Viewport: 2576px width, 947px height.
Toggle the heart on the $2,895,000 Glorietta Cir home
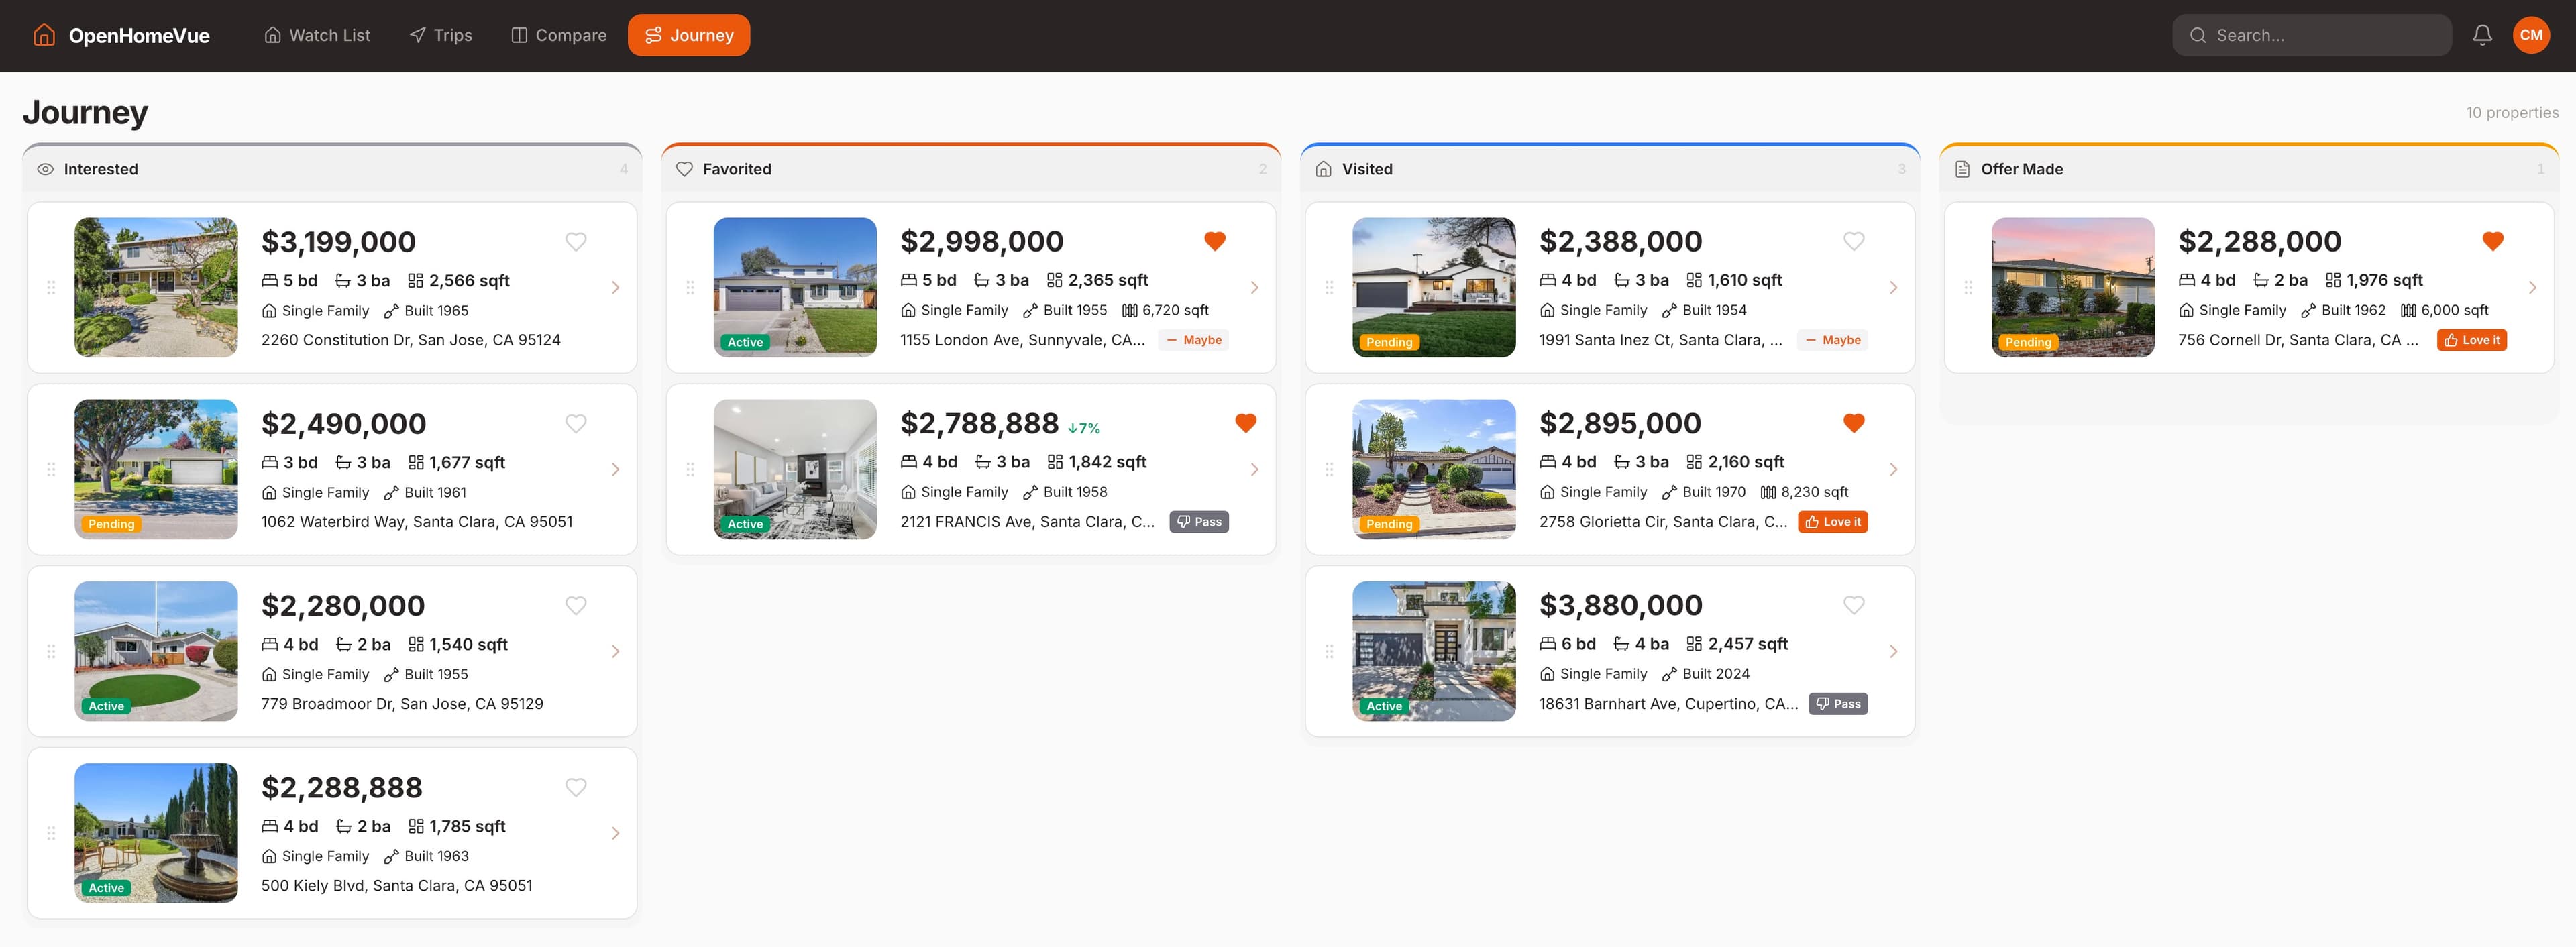tap(1854, 423)
